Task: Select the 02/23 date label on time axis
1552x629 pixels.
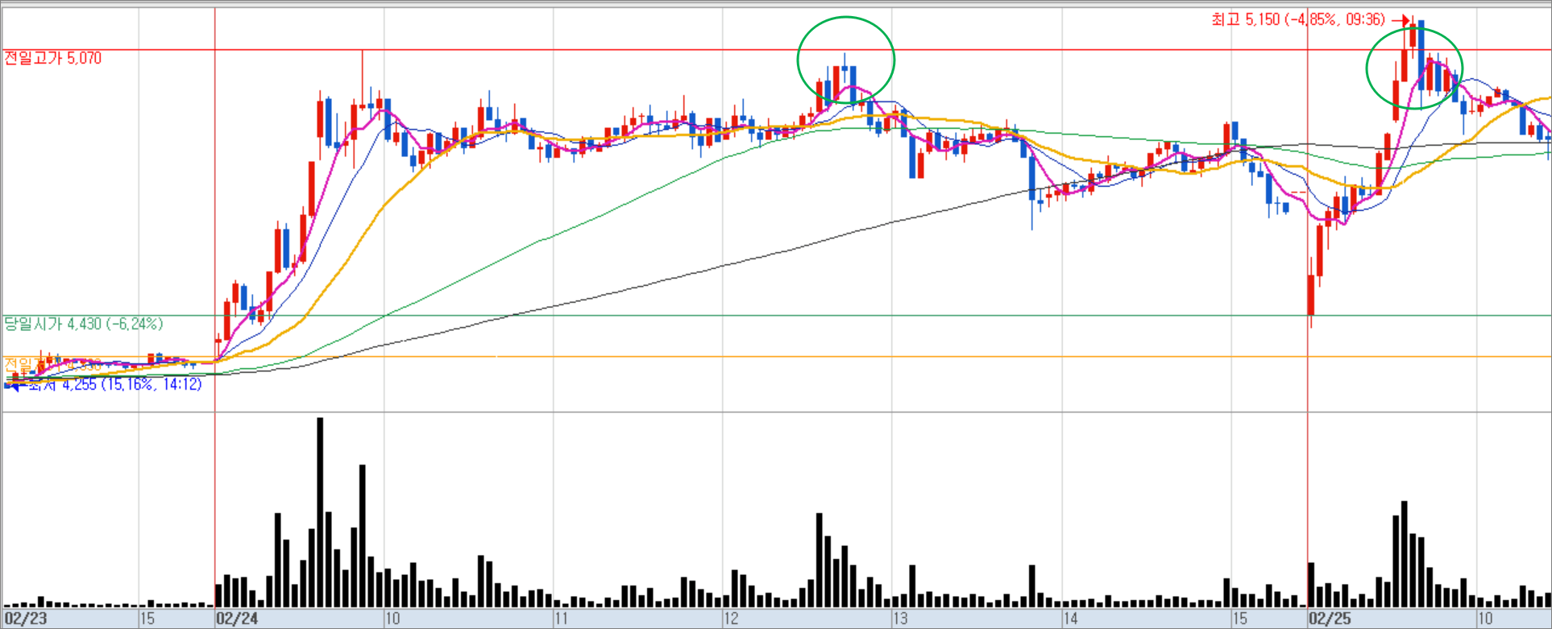Action: [x=25, y=619]
